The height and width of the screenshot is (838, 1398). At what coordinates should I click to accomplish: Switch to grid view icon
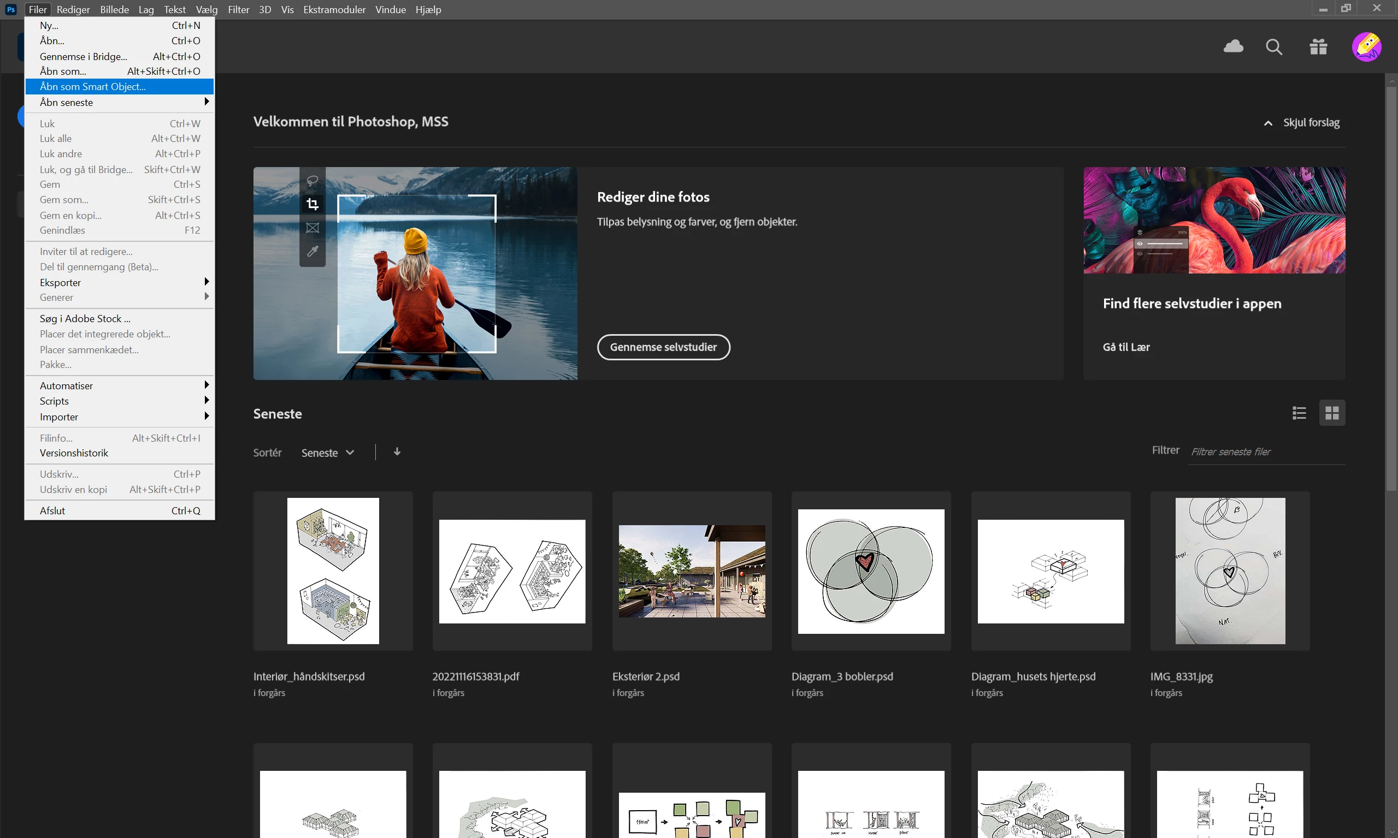(x=1331, y=413)
